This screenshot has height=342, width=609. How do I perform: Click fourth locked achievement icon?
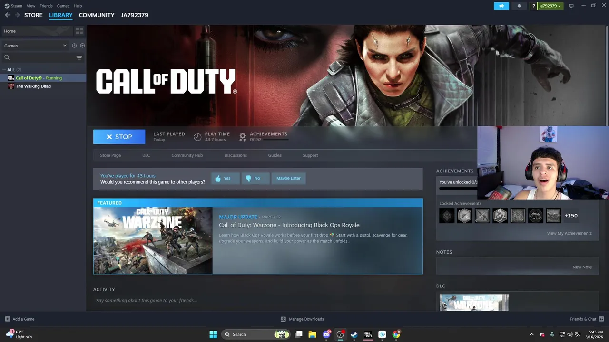click(x=500, y=216)
